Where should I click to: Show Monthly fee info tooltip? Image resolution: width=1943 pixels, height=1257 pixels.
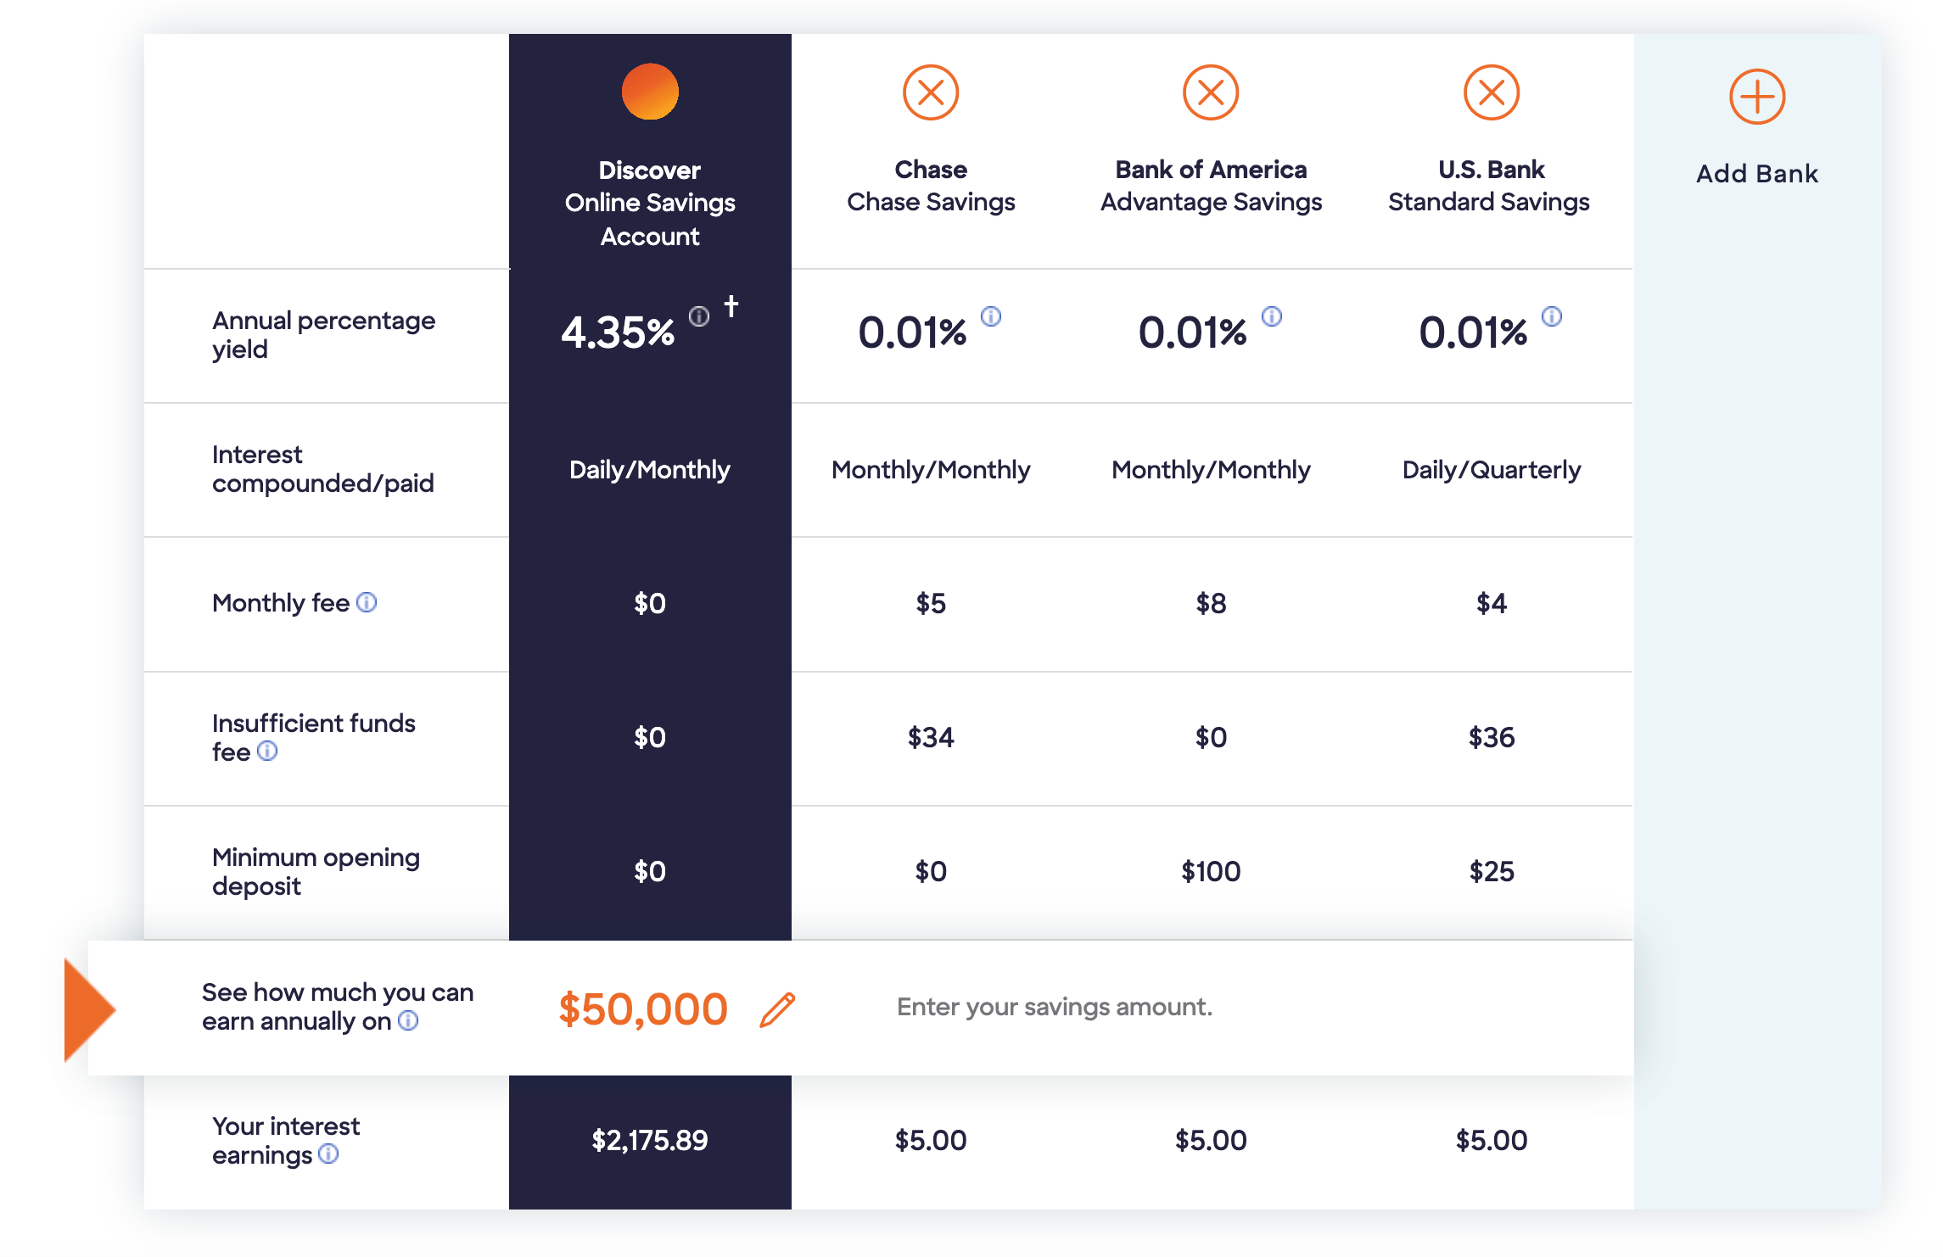[x=367, y=602]
